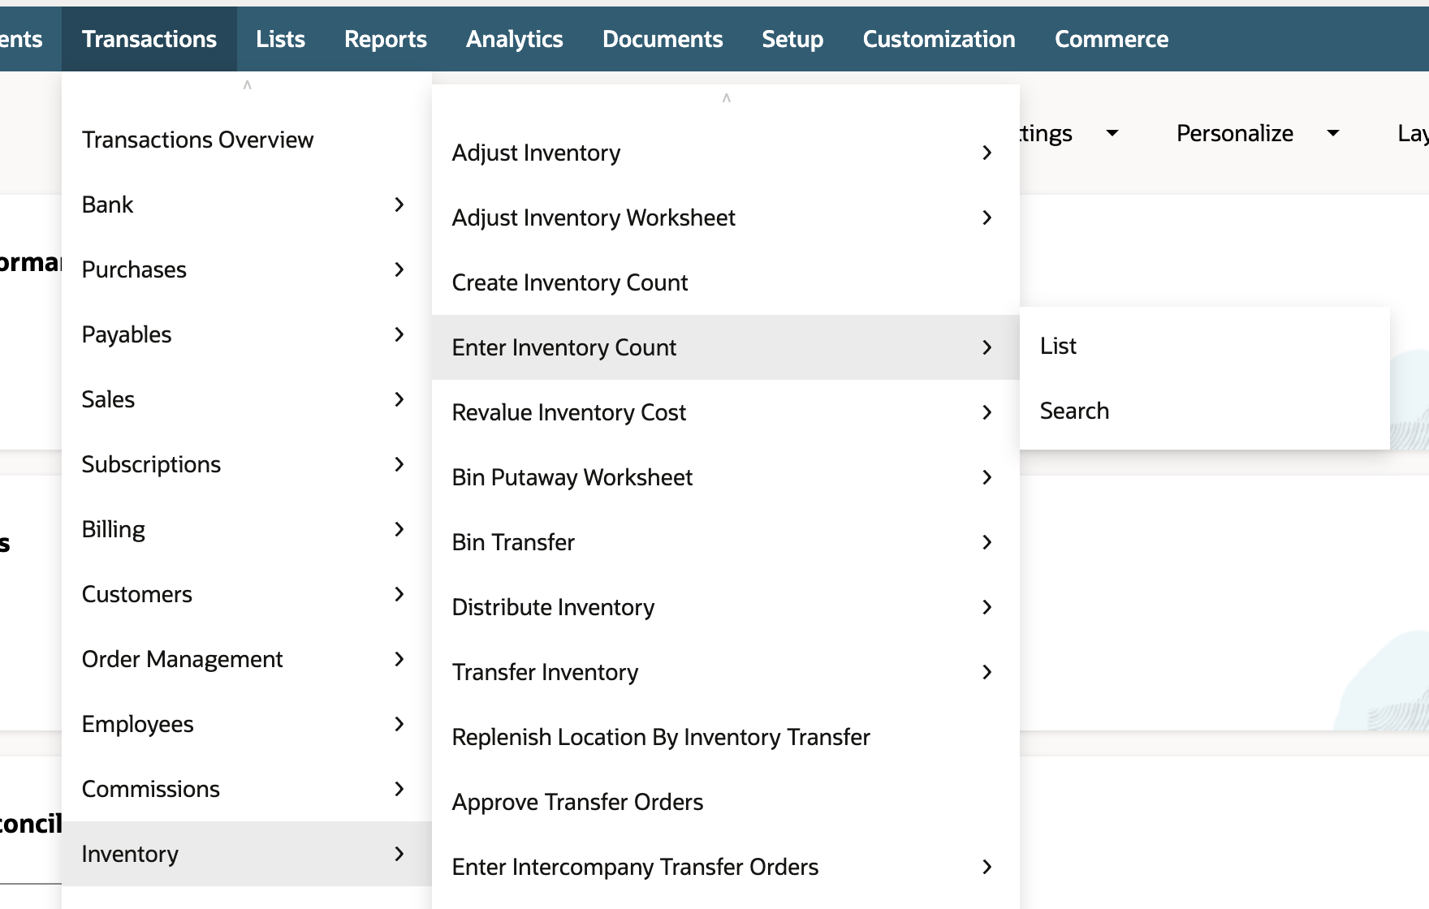1429x909 pixels.
Task: Expand the Sales submenu chevron
Action: pyautogui.click(x=399, y=399)
